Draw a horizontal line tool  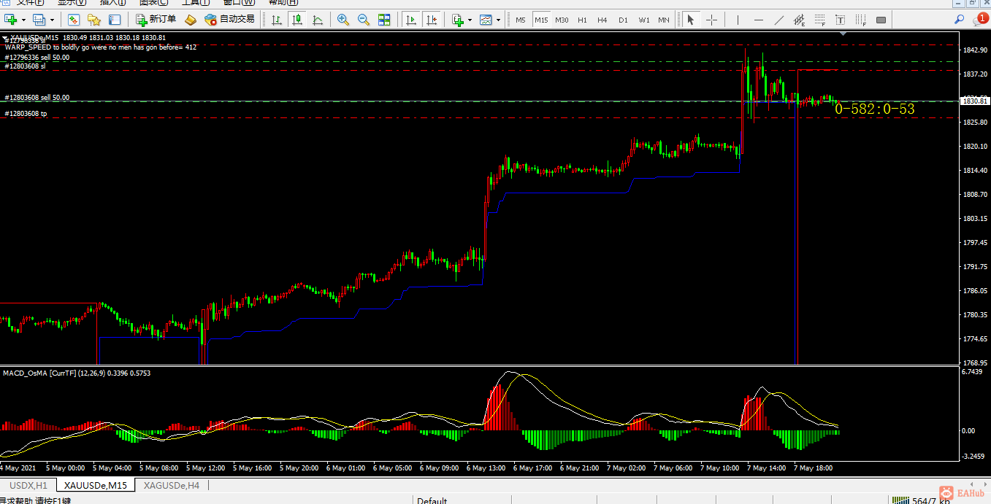tap(759, 20)
